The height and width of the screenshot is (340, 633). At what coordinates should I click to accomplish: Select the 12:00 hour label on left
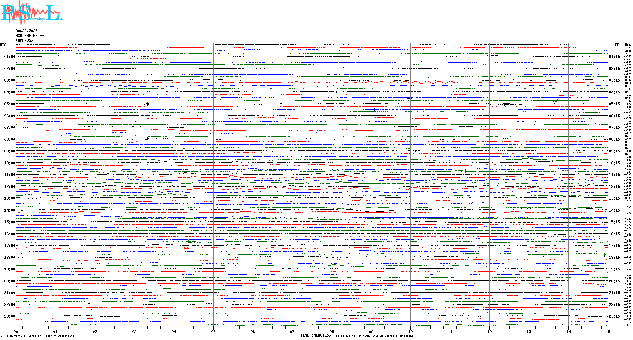point(9,187)
